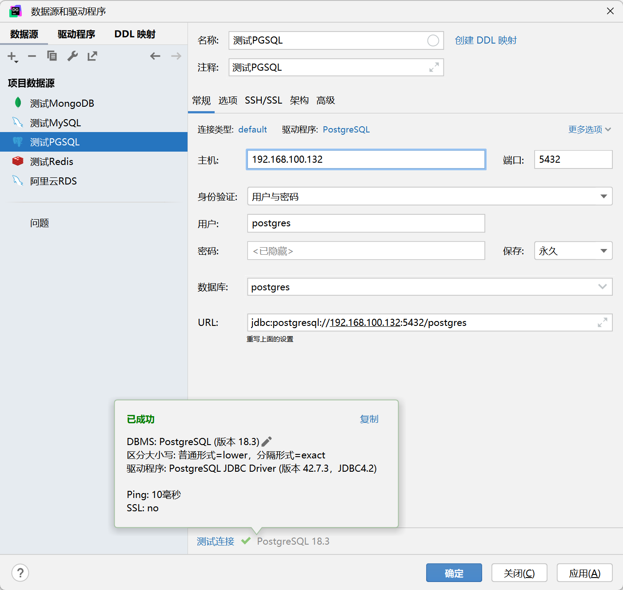Switch to DDL 映射 tab
The image size is (623, 590).
coord(135,34)
